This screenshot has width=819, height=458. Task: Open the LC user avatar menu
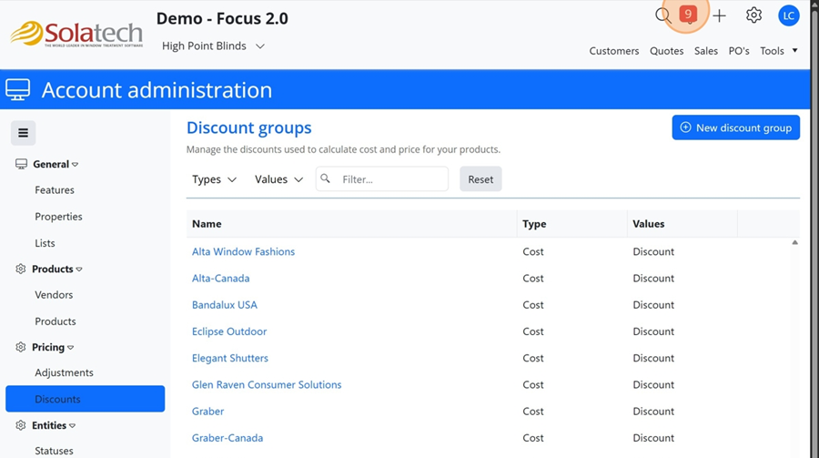coord(788,15)
